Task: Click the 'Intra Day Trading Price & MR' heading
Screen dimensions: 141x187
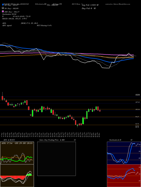Action: pos(52,140)
